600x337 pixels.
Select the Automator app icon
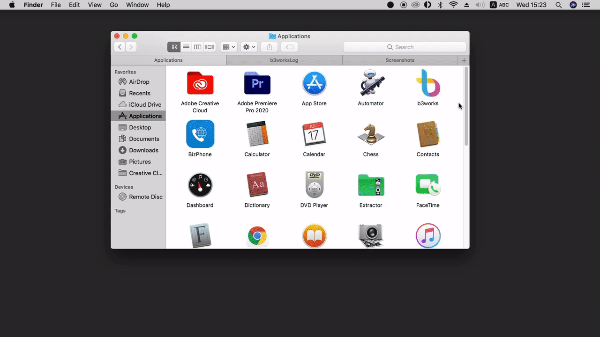(371, 83)
